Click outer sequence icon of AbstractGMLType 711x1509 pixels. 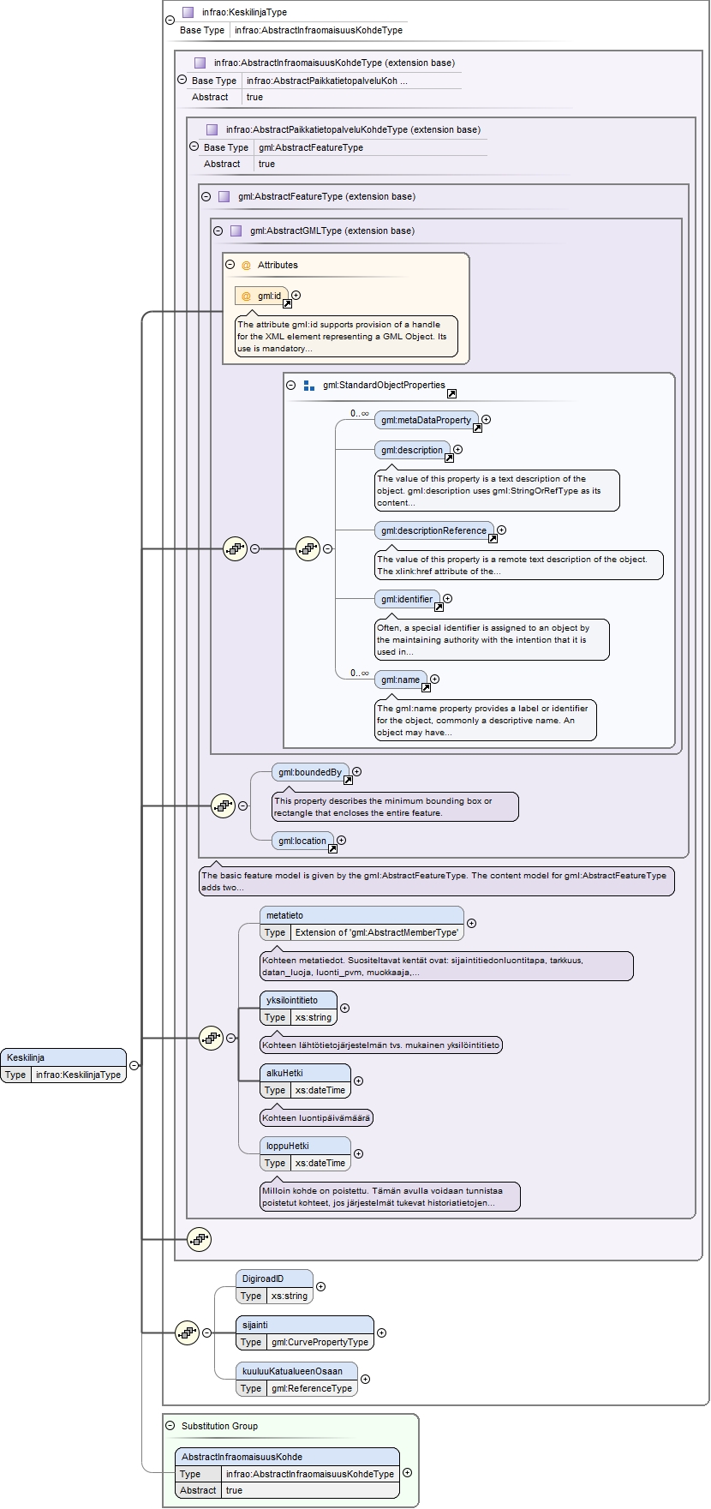pos(235,548)
